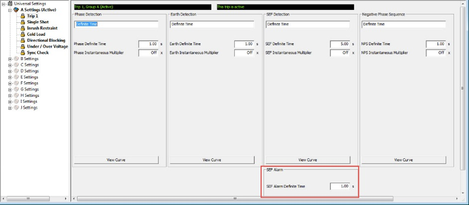Click the lock icon beside Cold Load

(x=23, y=34)
